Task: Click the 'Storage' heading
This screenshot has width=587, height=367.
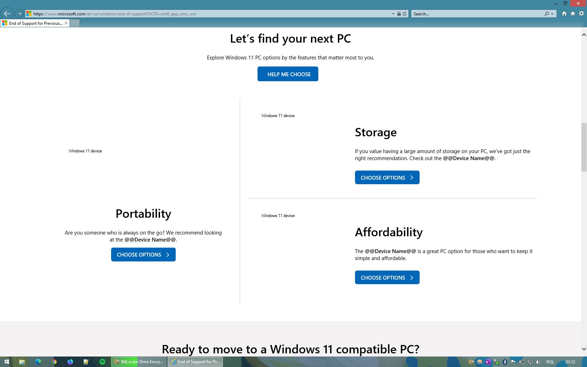Action: coord(376,132)
